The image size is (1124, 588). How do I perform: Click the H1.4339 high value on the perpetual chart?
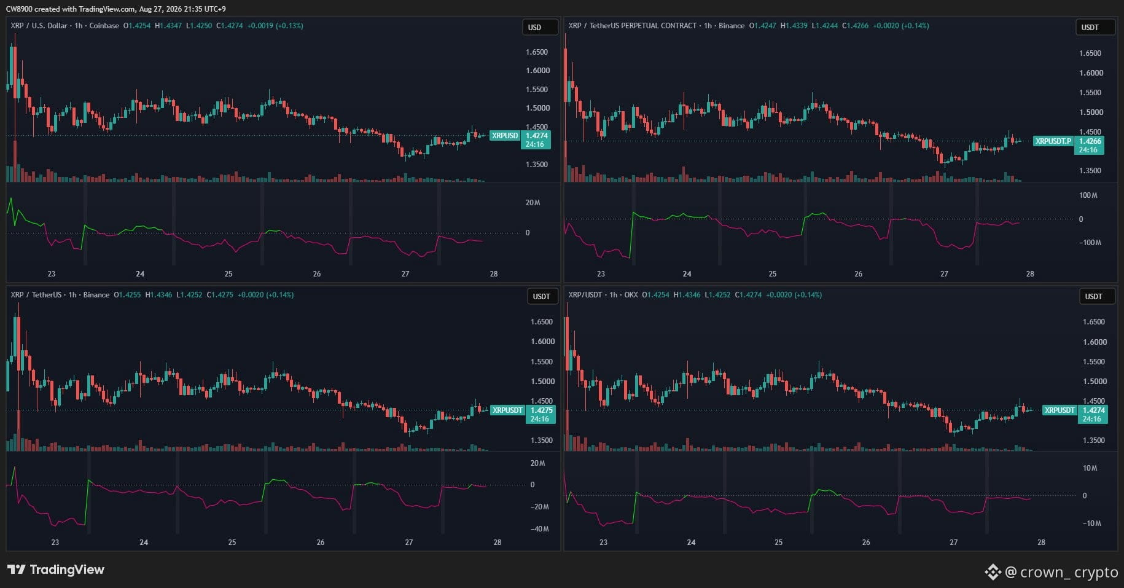pos(794,26)
